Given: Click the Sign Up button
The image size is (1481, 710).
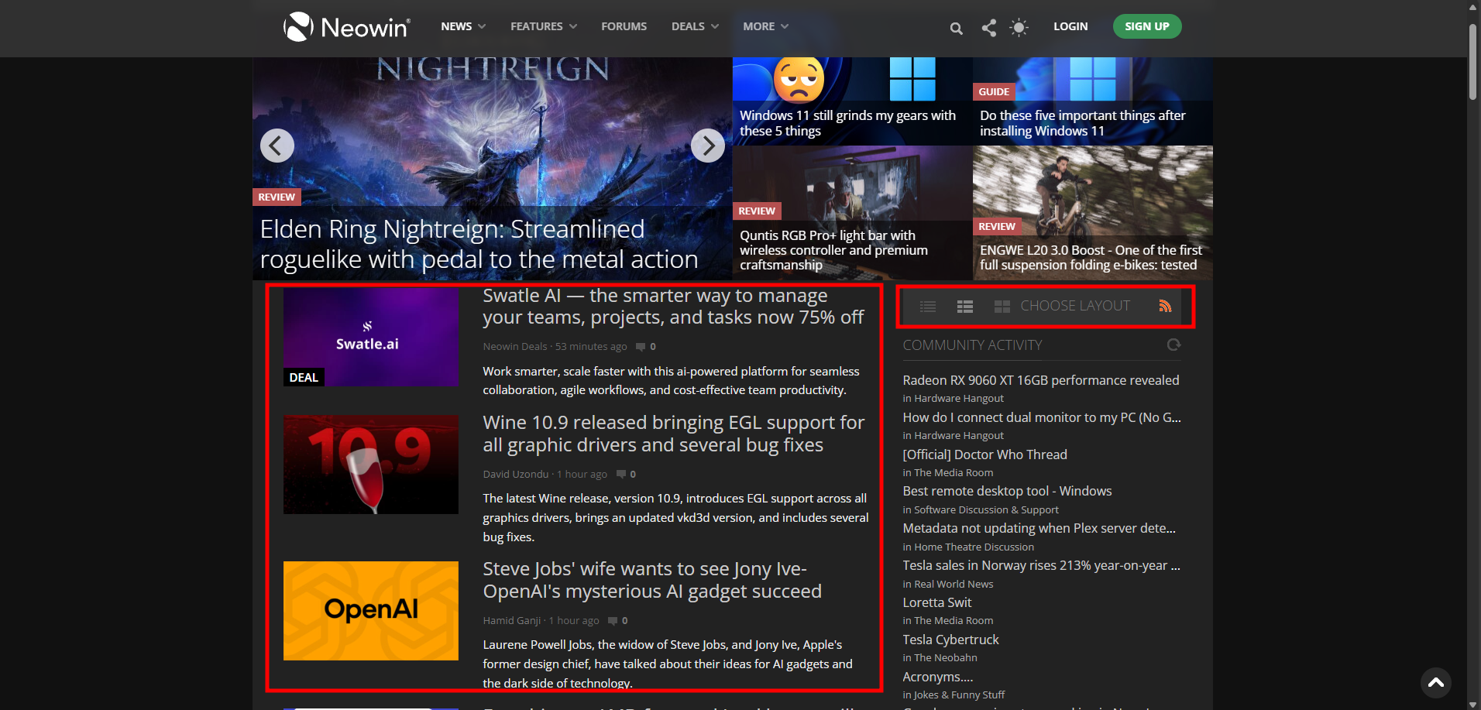Looking at the screenshot, I should pyautogui.click(x=1147, y=26).
